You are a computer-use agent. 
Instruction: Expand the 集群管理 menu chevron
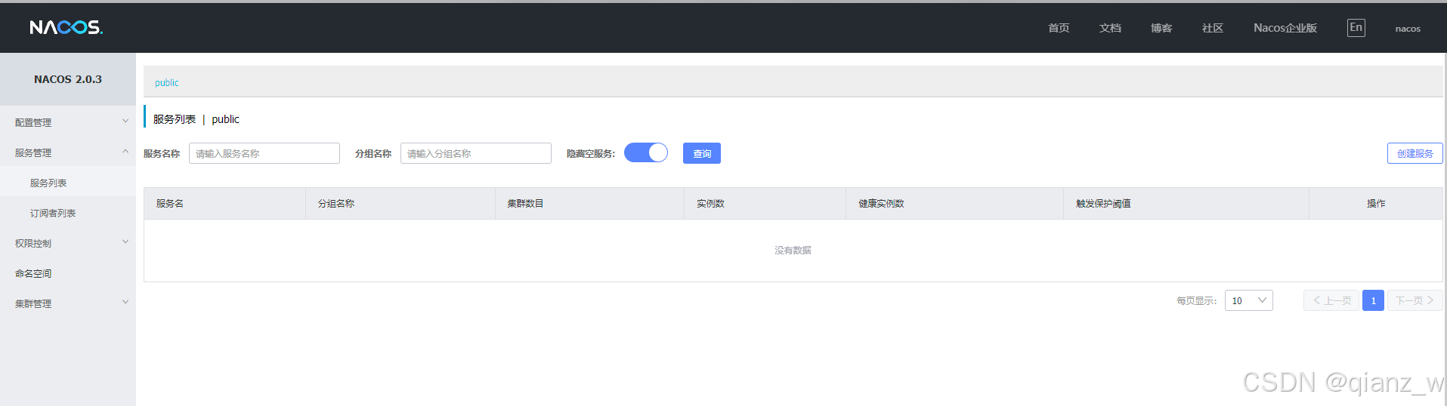[125, 302]
